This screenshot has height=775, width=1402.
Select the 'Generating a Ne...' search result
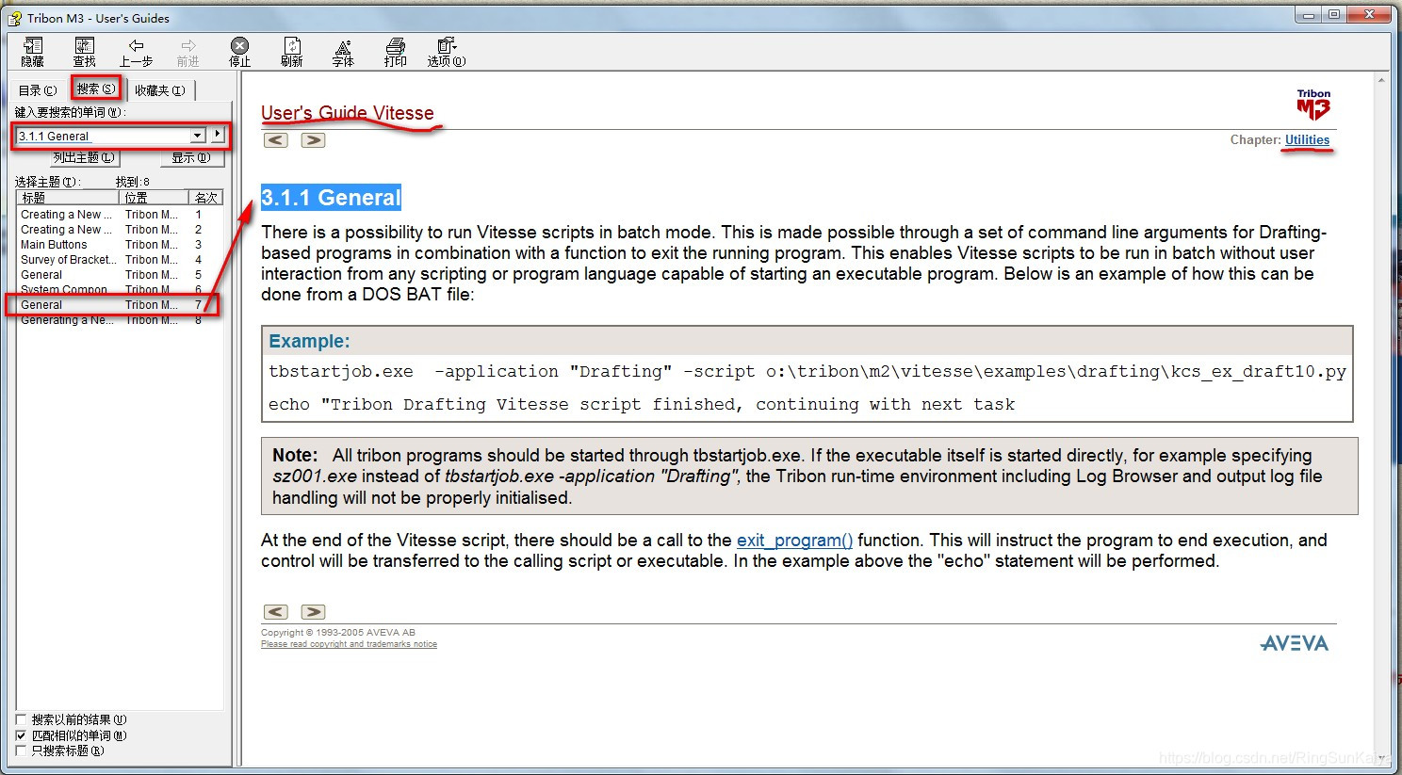click(x=119, y=320)
